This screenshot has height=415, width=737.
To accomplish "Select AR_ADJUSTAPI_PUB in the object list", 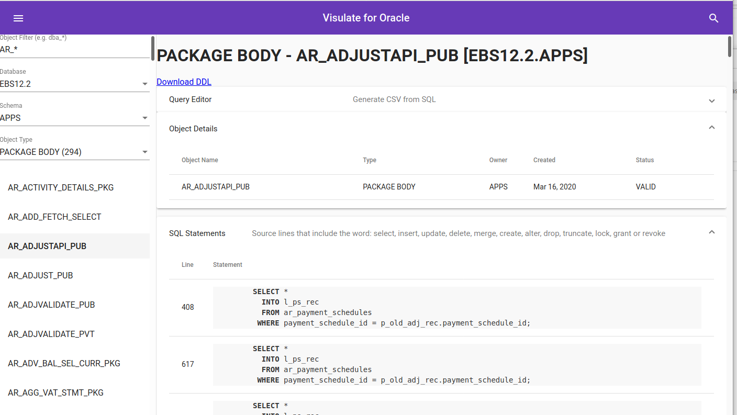I will [x=75, y=246].
